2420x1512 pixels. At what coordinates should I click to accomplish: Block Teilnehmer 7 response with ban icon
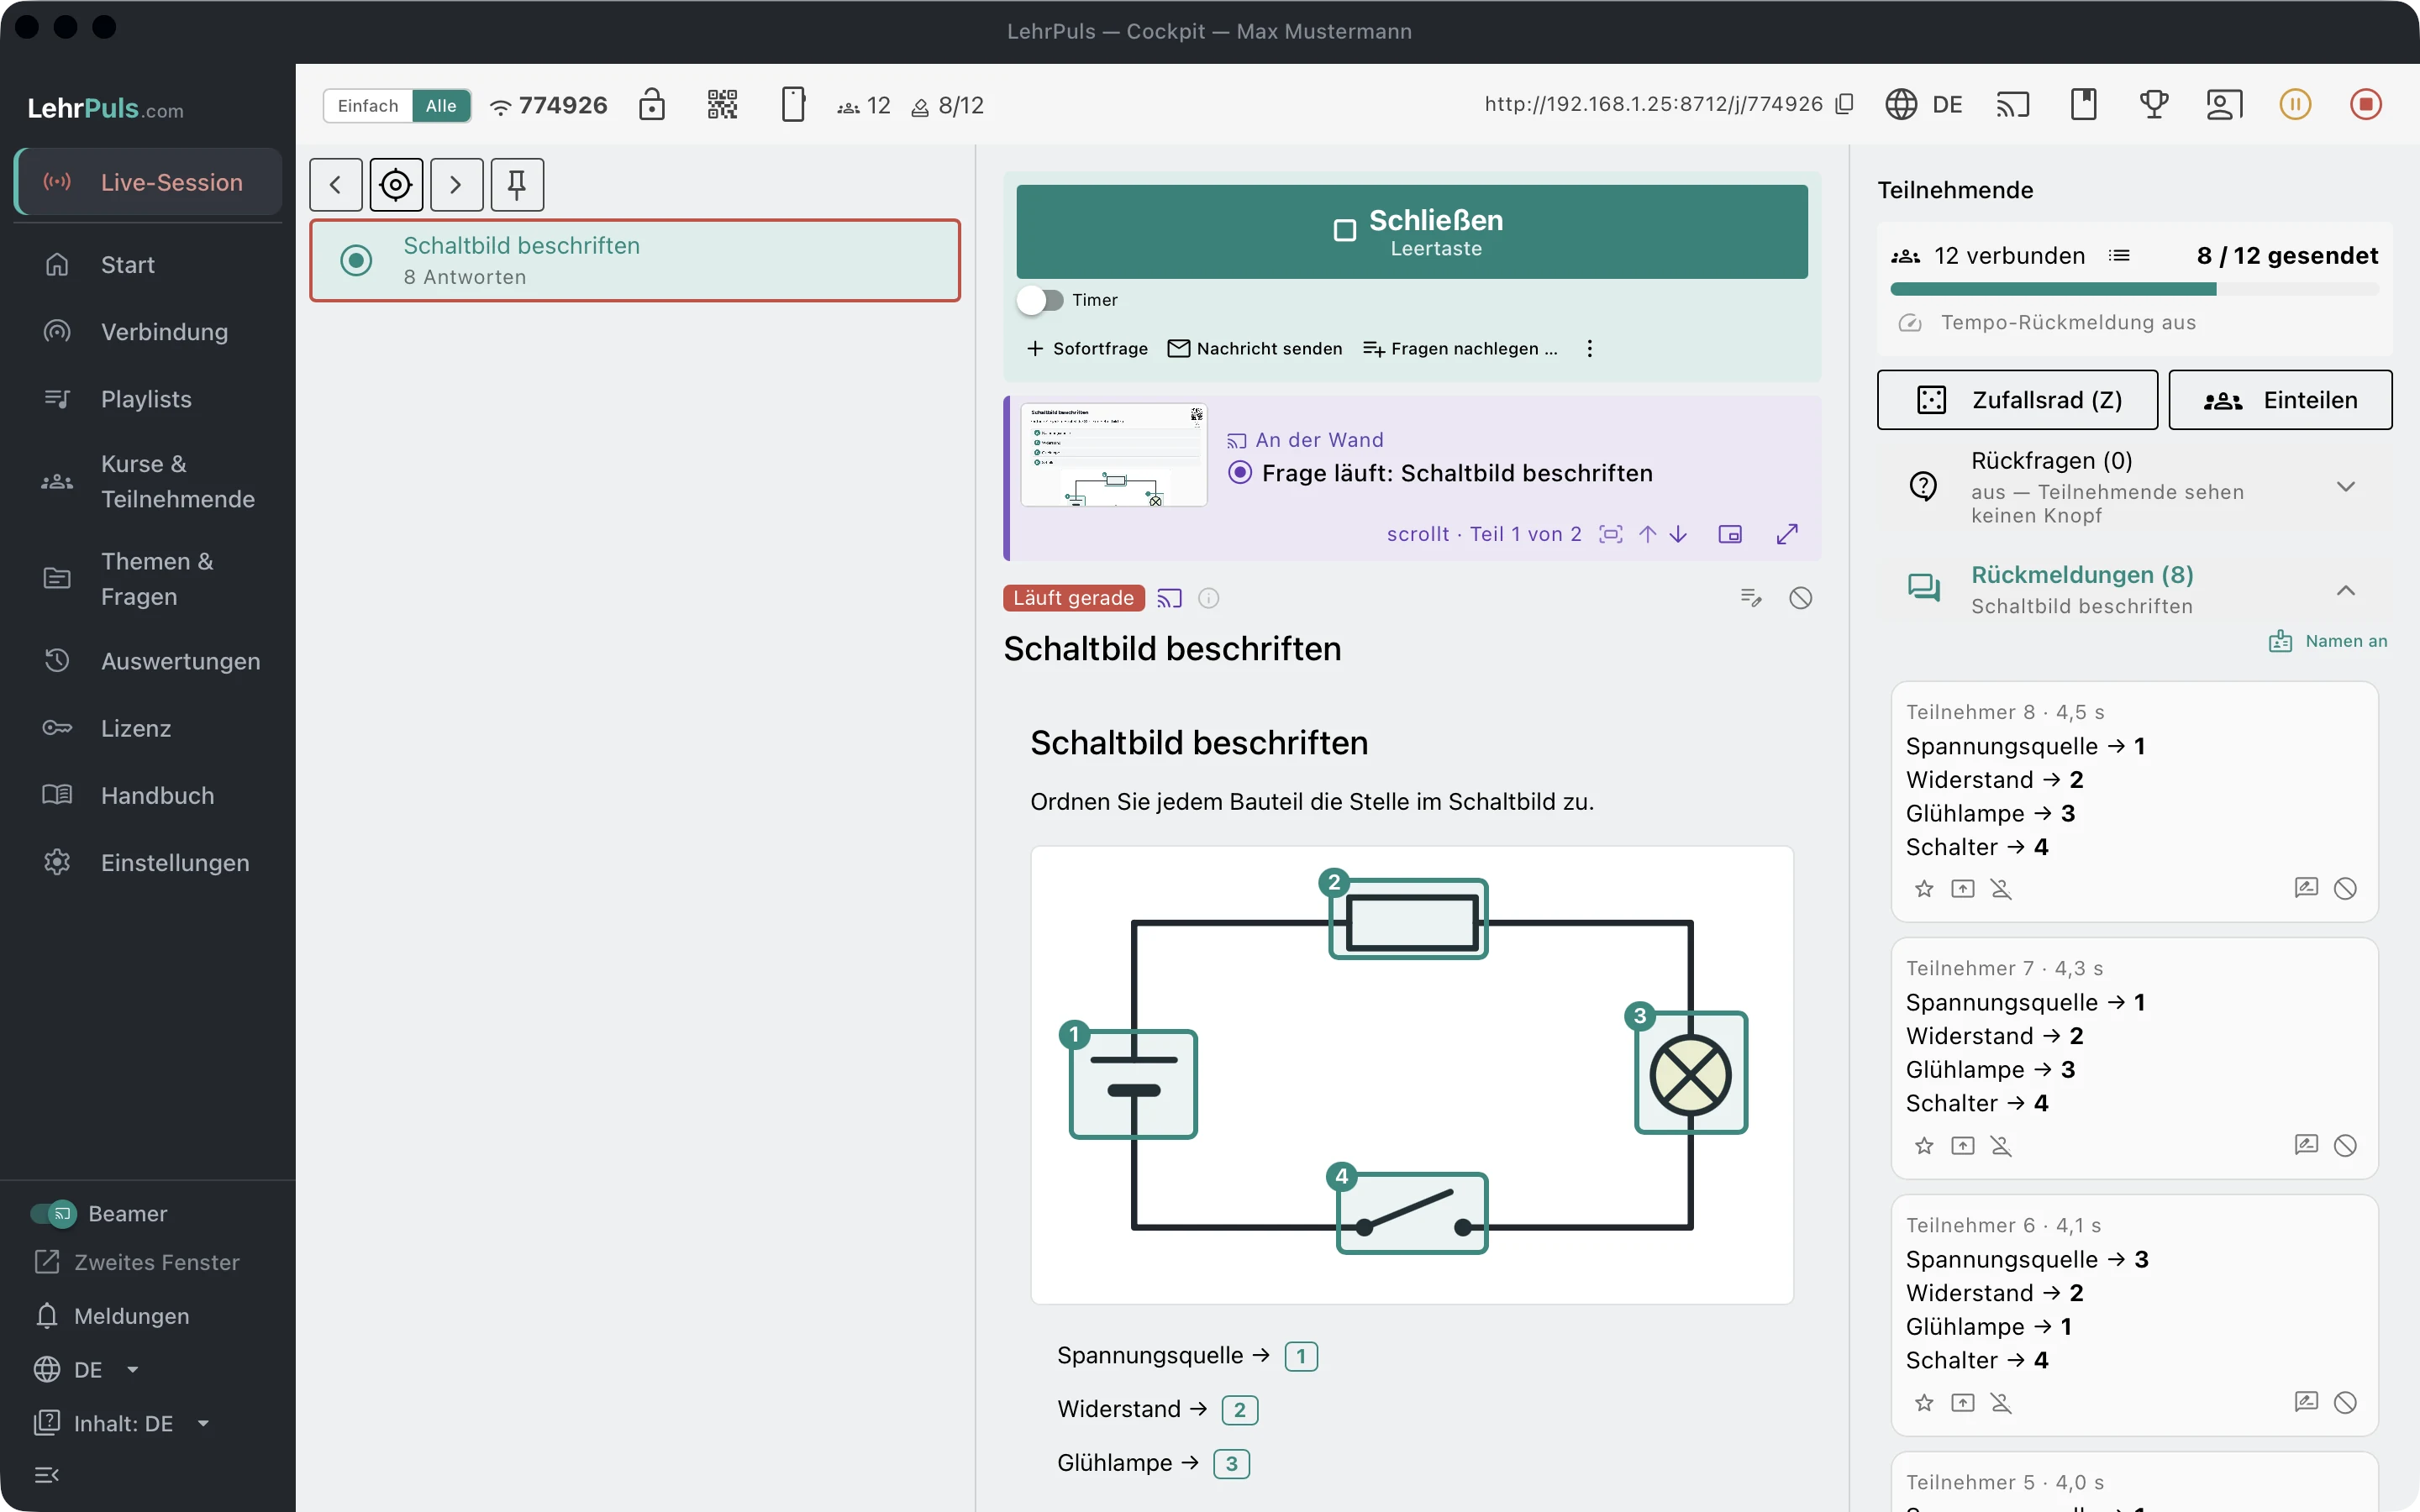[x=2345, y=1145]
